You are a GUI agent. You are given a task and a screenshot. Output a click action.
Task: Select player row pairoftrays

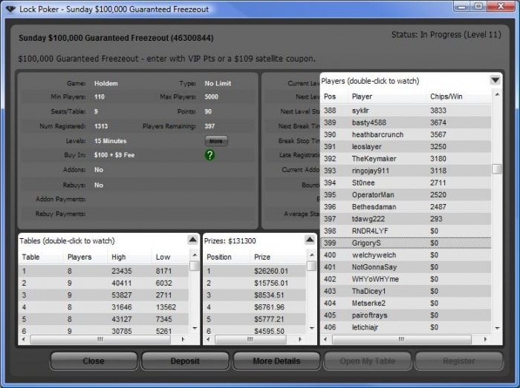tap(406, 315)
